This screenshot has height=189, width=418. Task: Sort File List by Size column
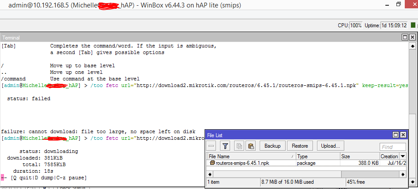point(360,156)
